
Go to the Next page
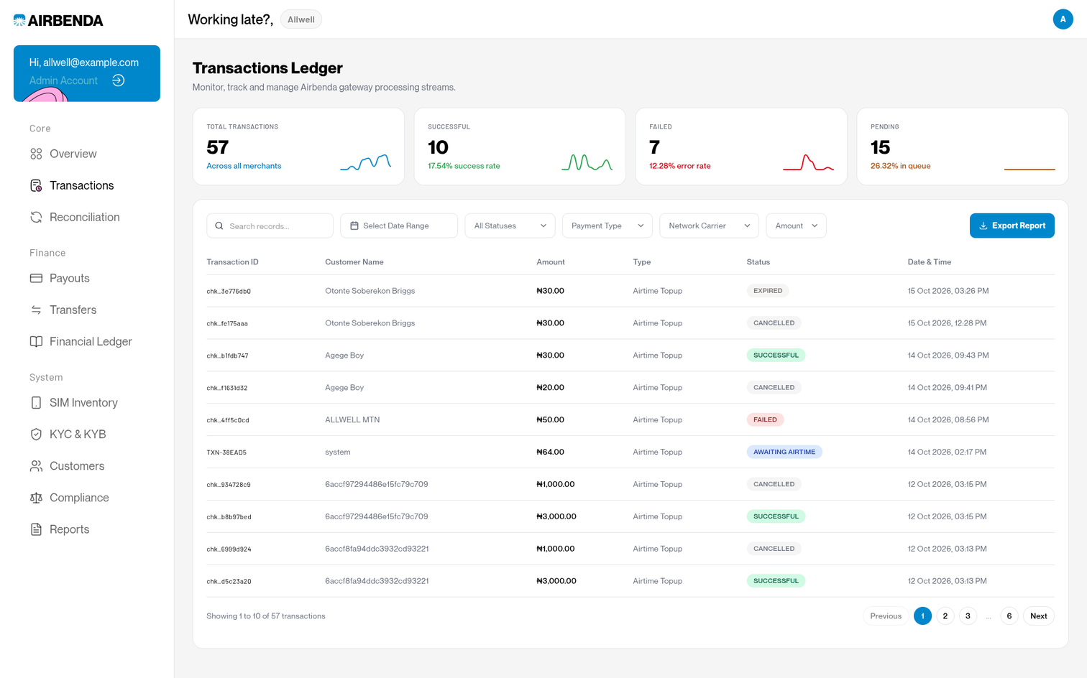coord(1039,616)
